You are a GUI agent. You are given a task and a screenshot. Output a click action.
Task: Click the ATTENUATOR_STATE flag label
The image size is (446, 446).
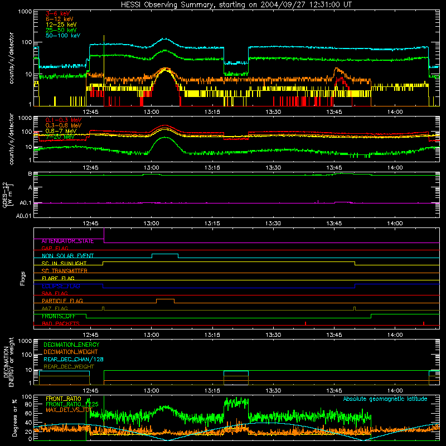click(67, 241)
